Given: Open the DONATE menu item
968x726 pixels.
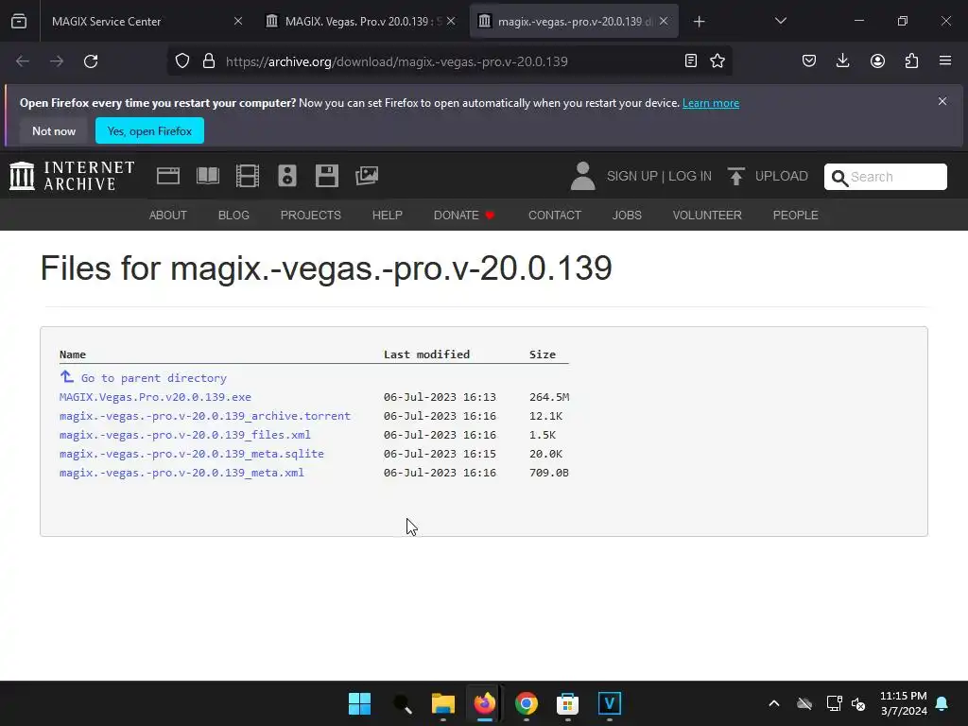Looking at the screenshot, I should (x=464, y=215).
